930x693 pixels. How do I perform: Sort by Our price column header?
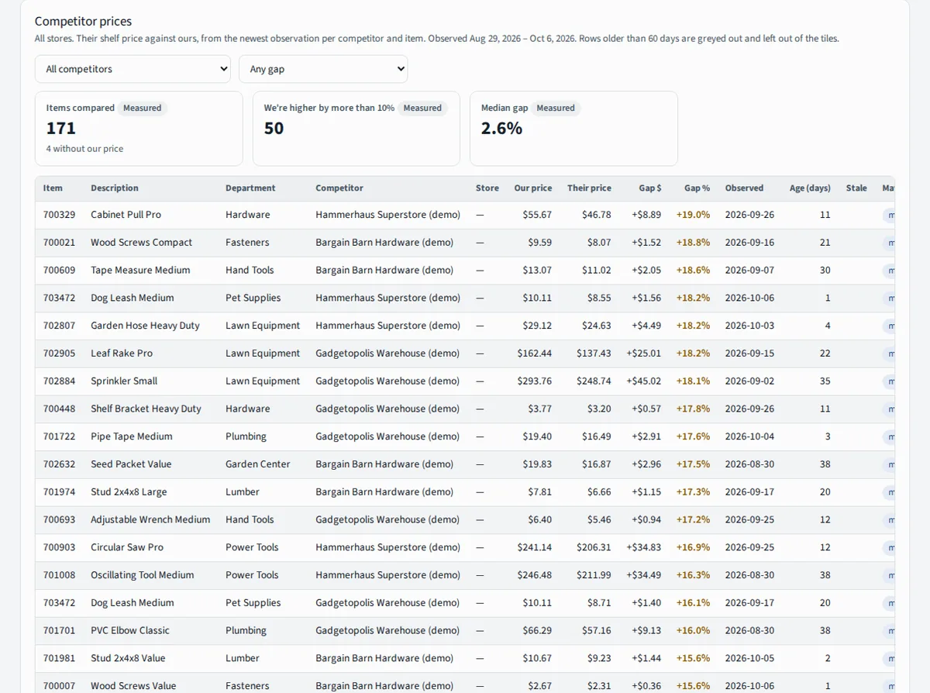pos(533,188)
